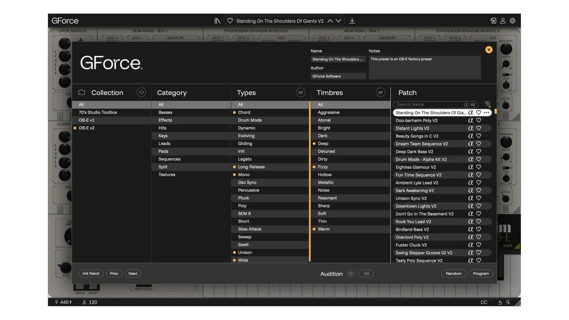Favorite the Ooo-berheim Poly V2 patch
Viewport: 569px width, 320px height.
[479, 120]
